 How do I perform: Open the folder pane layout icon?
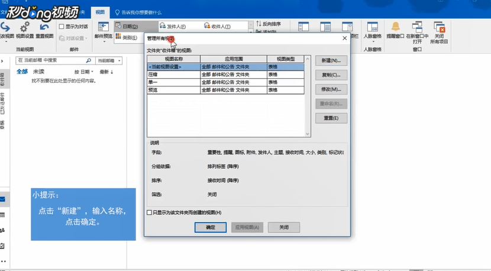(x=303, y=27)
